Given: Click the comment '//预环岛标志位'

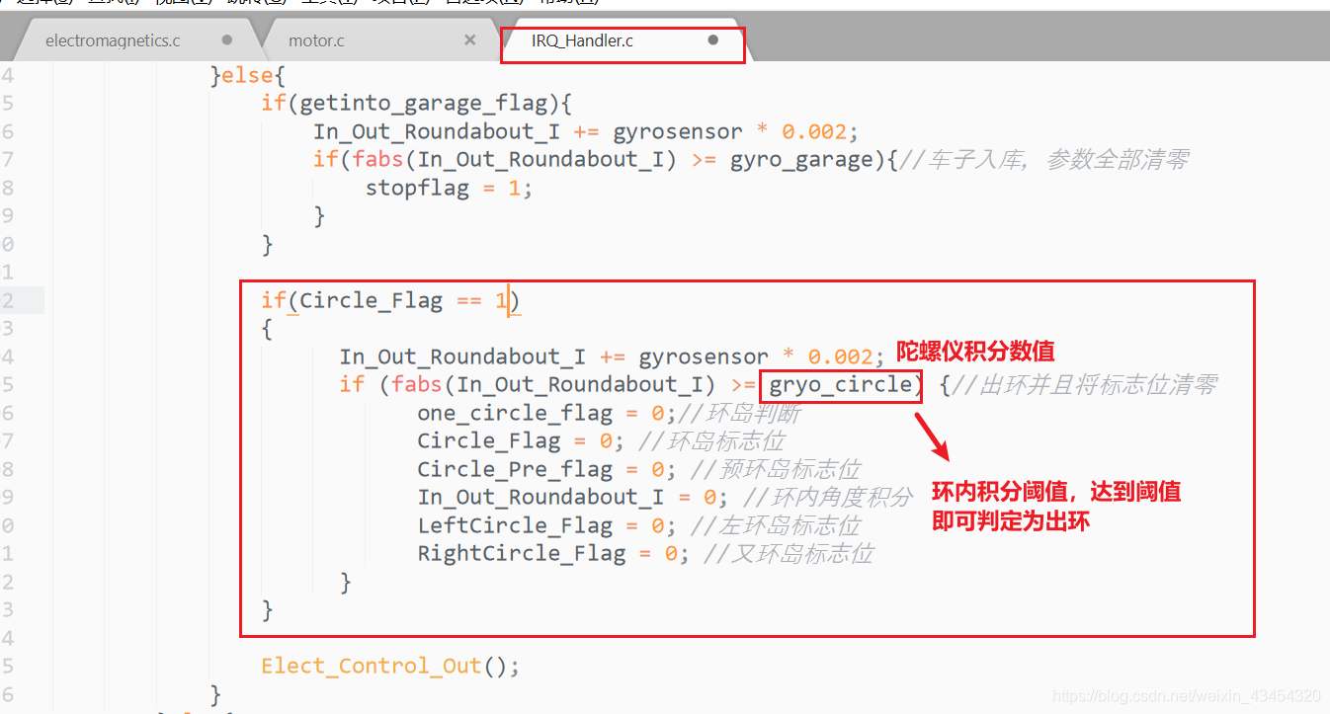Looking at the screenshot, I should 776,469.
